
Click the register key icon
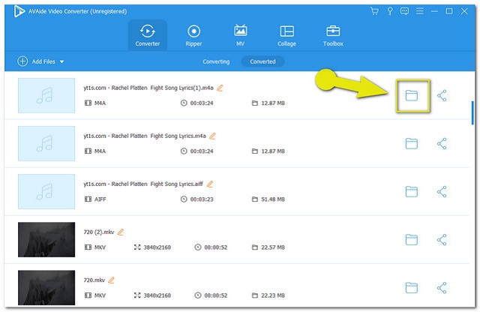click(390, 11)
